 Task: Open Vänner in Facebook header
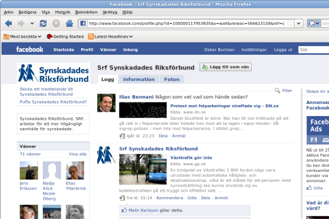tap(108, 50)
